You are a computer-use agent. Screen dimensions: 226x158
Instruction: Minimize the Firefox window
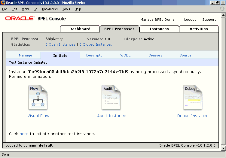[212, 3]
